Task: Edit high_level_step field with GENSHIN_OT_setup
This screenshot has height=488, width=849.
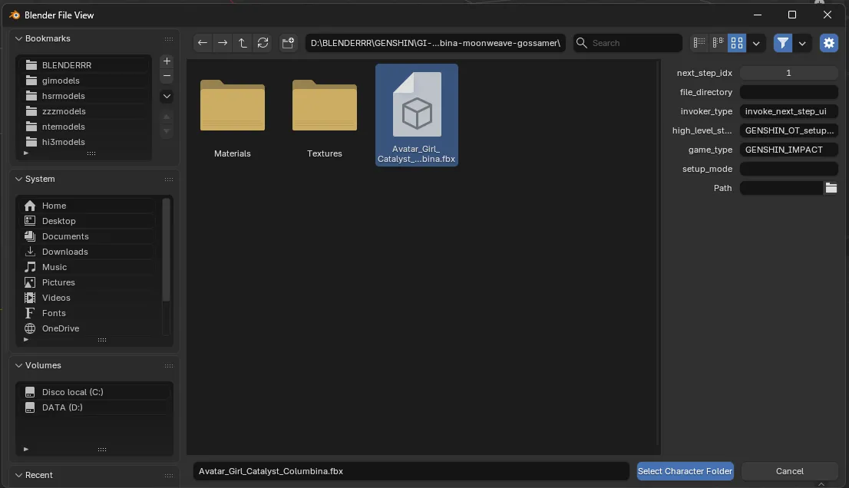Action: tap(788, 130)
